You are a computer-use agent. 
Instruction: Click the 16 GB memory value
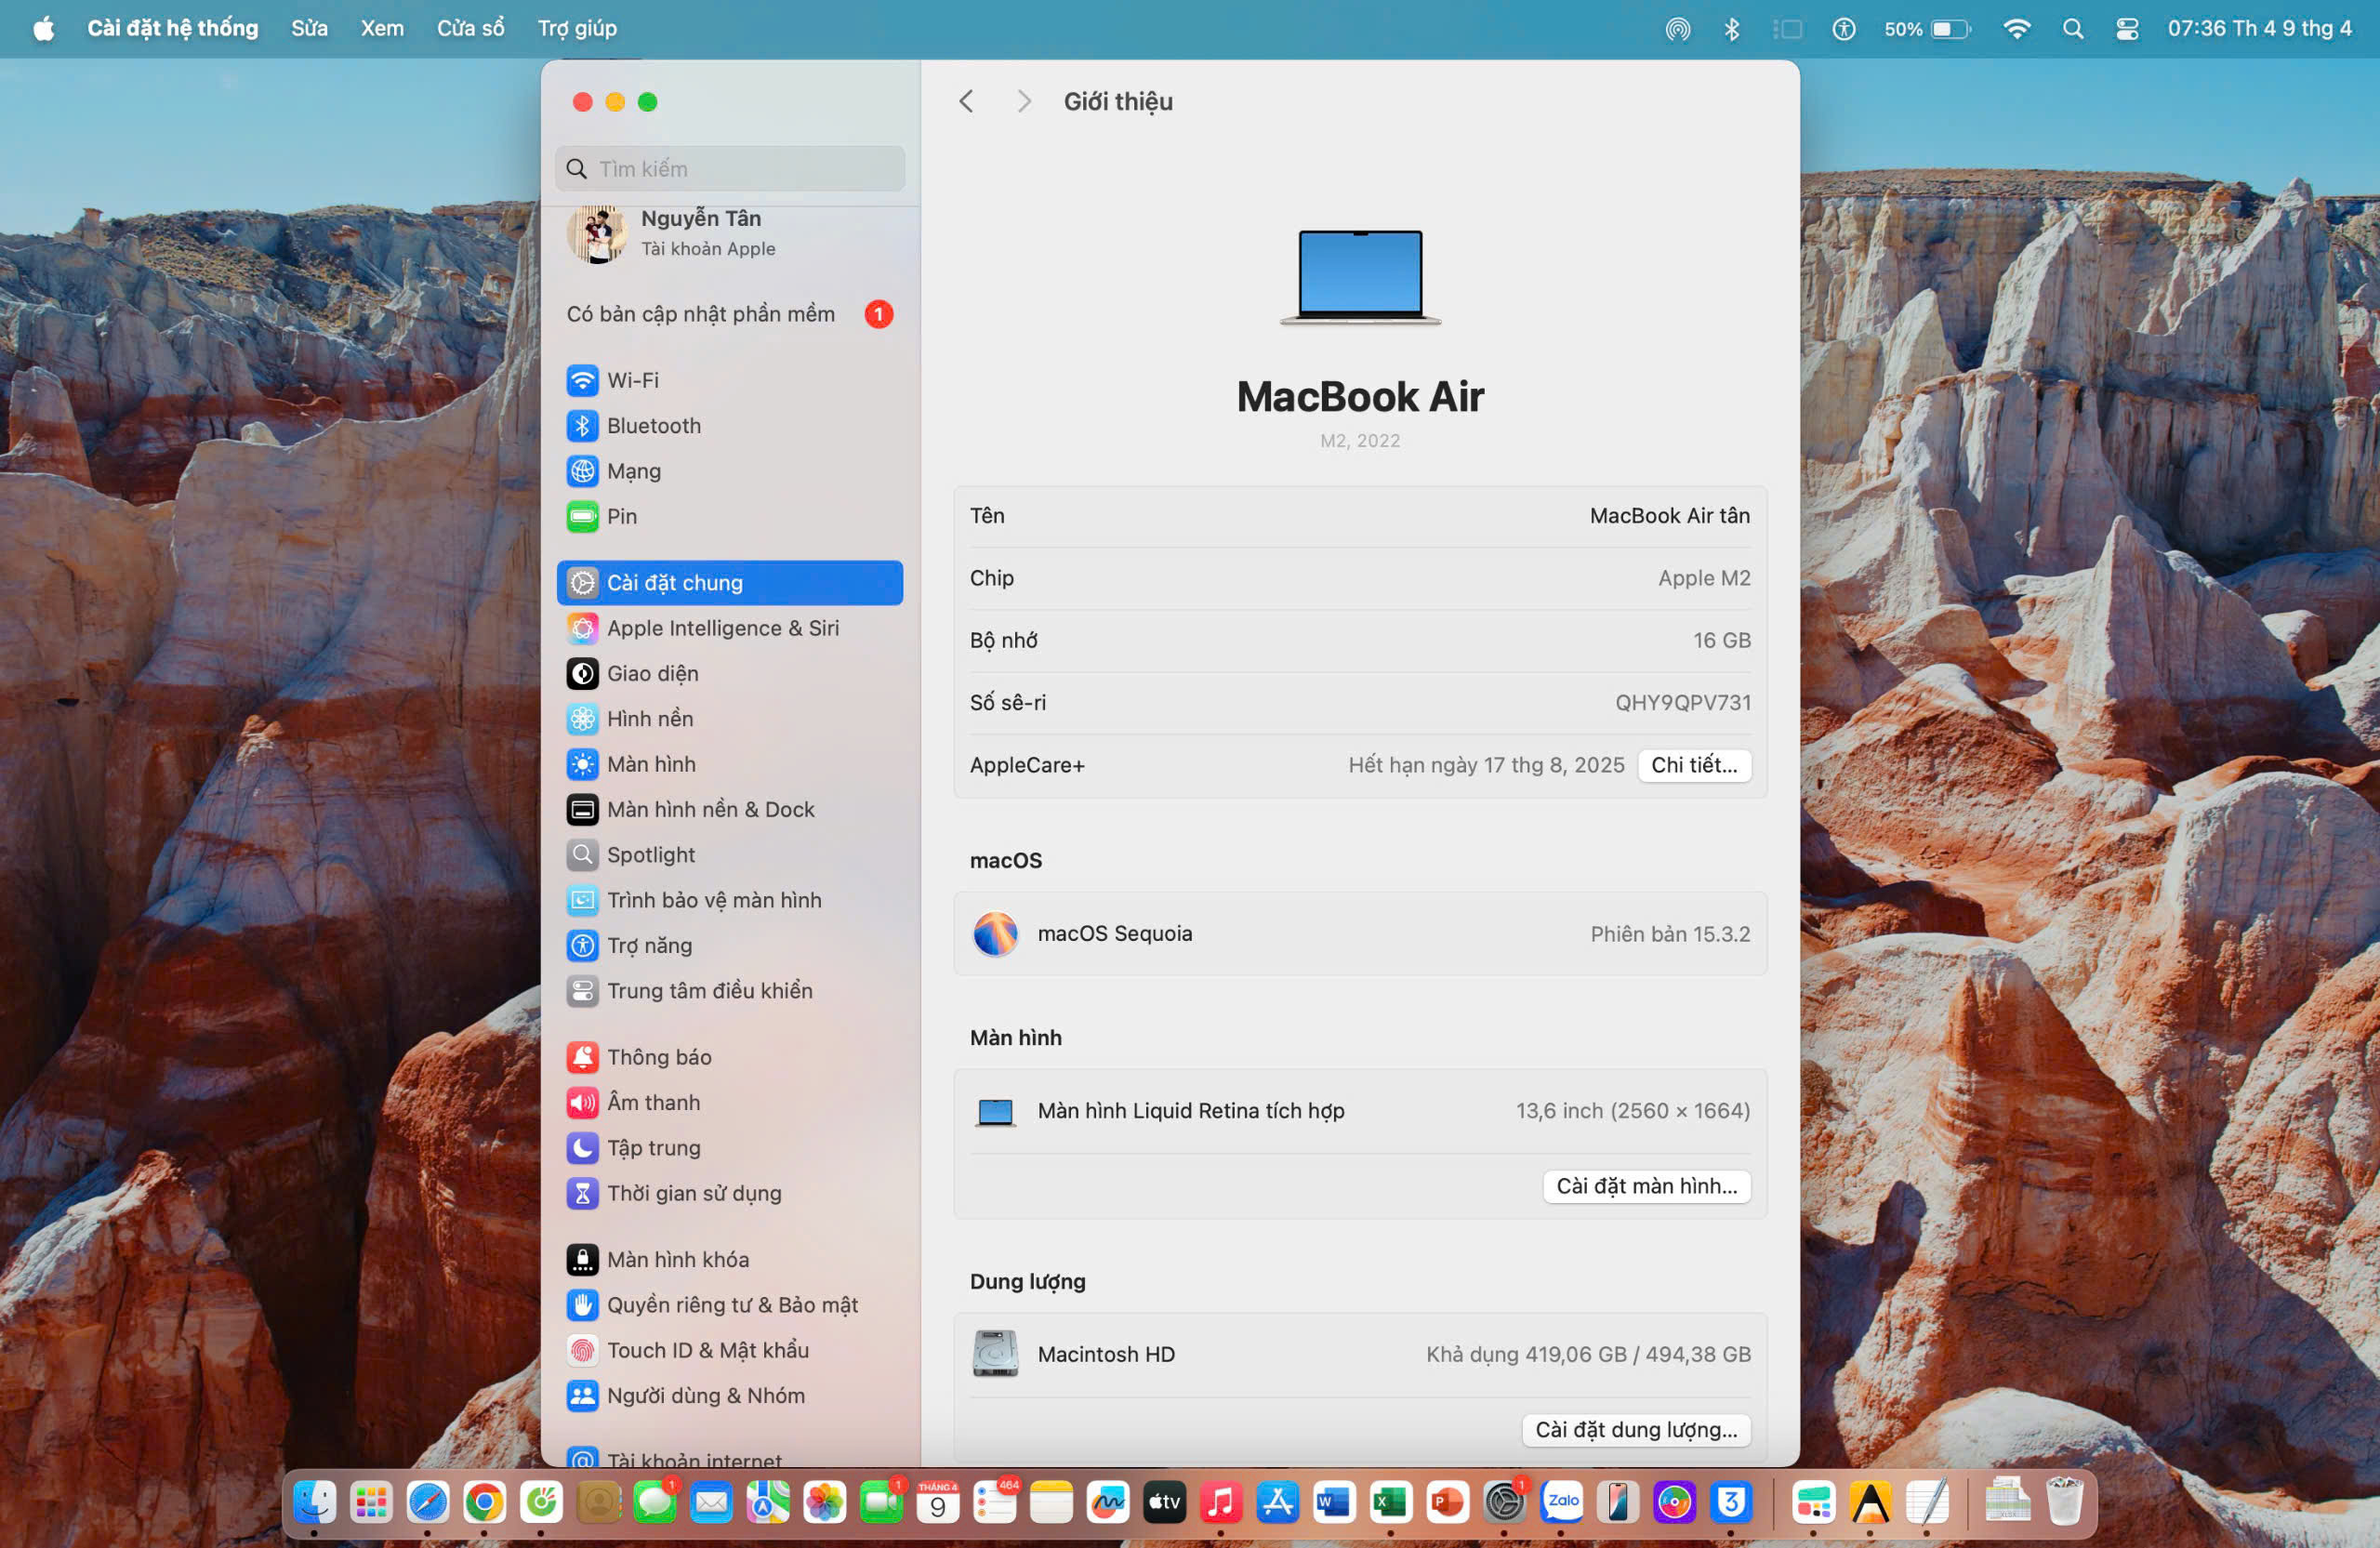click(x=1721, y=640)
